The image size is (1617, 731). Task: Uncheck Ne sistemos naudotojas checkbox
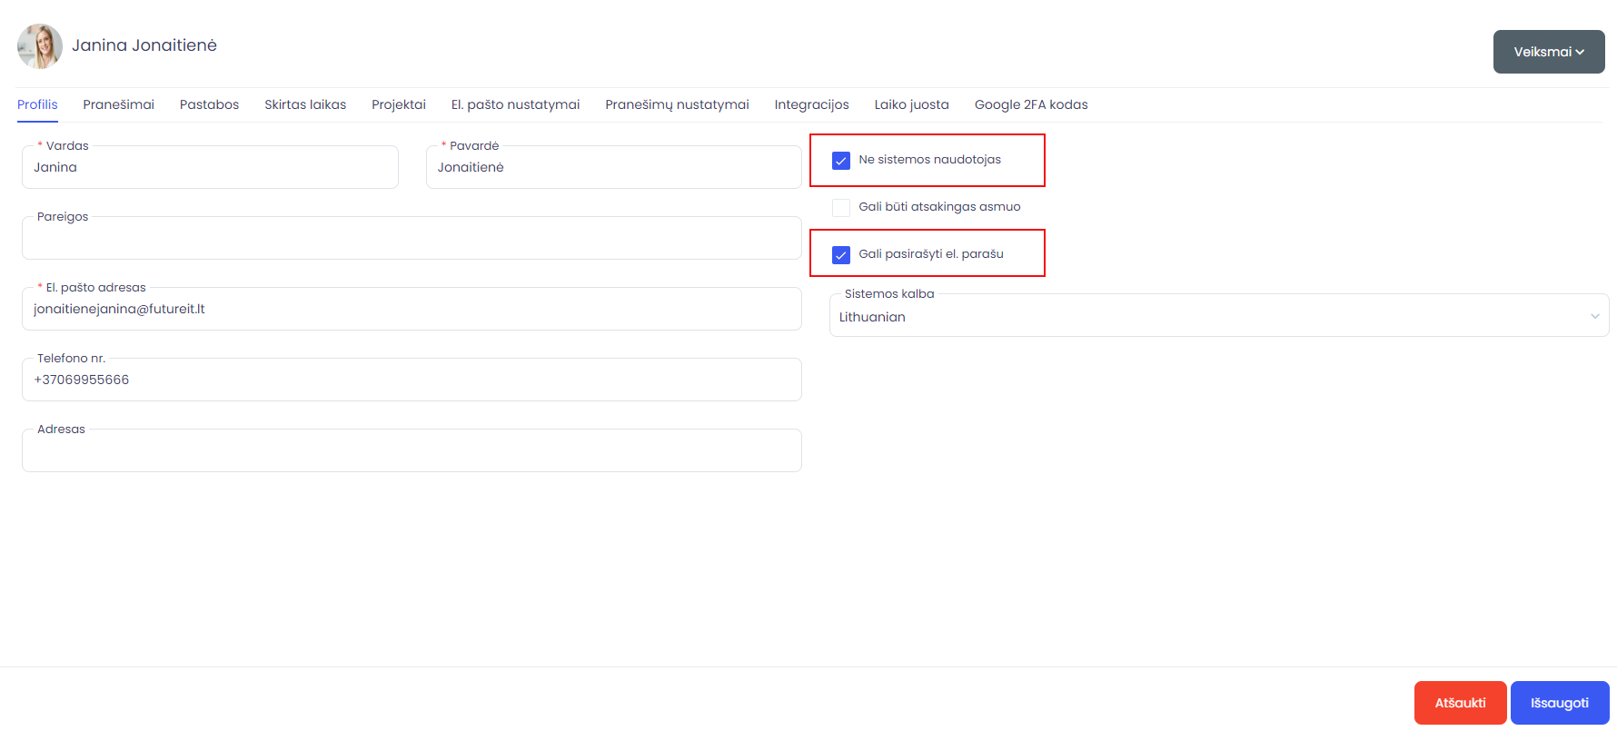pos(841,161)
